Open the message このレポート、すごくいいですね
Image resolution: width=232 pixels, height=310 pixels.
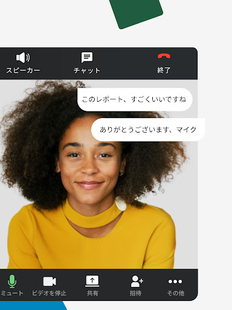135,99
